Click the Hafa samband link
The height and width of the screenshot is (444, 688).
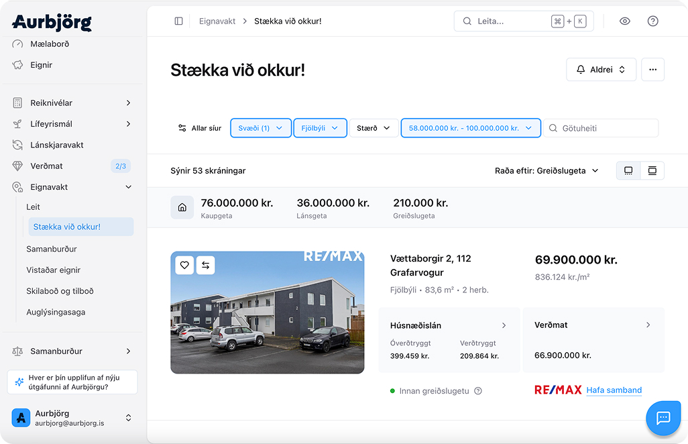click(614, 390)
